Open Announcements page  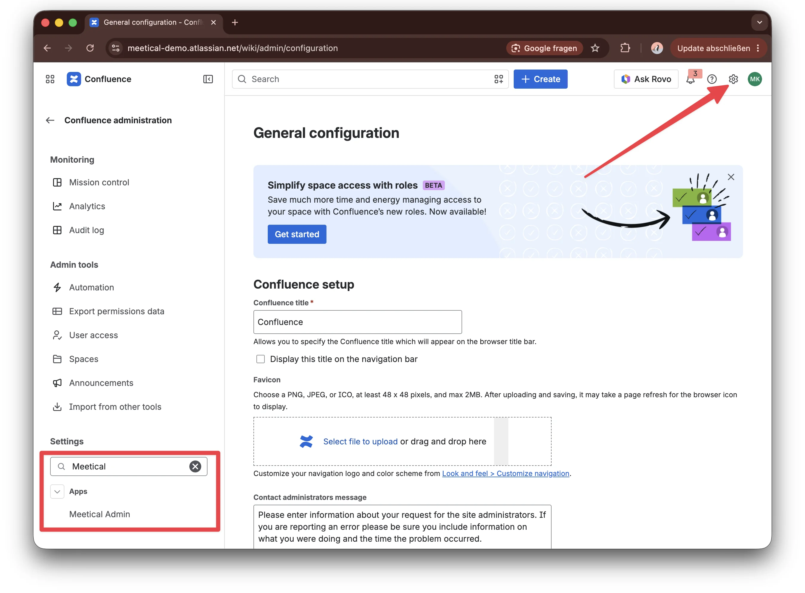[x=101, y=383]
